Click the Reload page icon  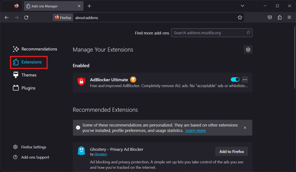click(26, 18)
